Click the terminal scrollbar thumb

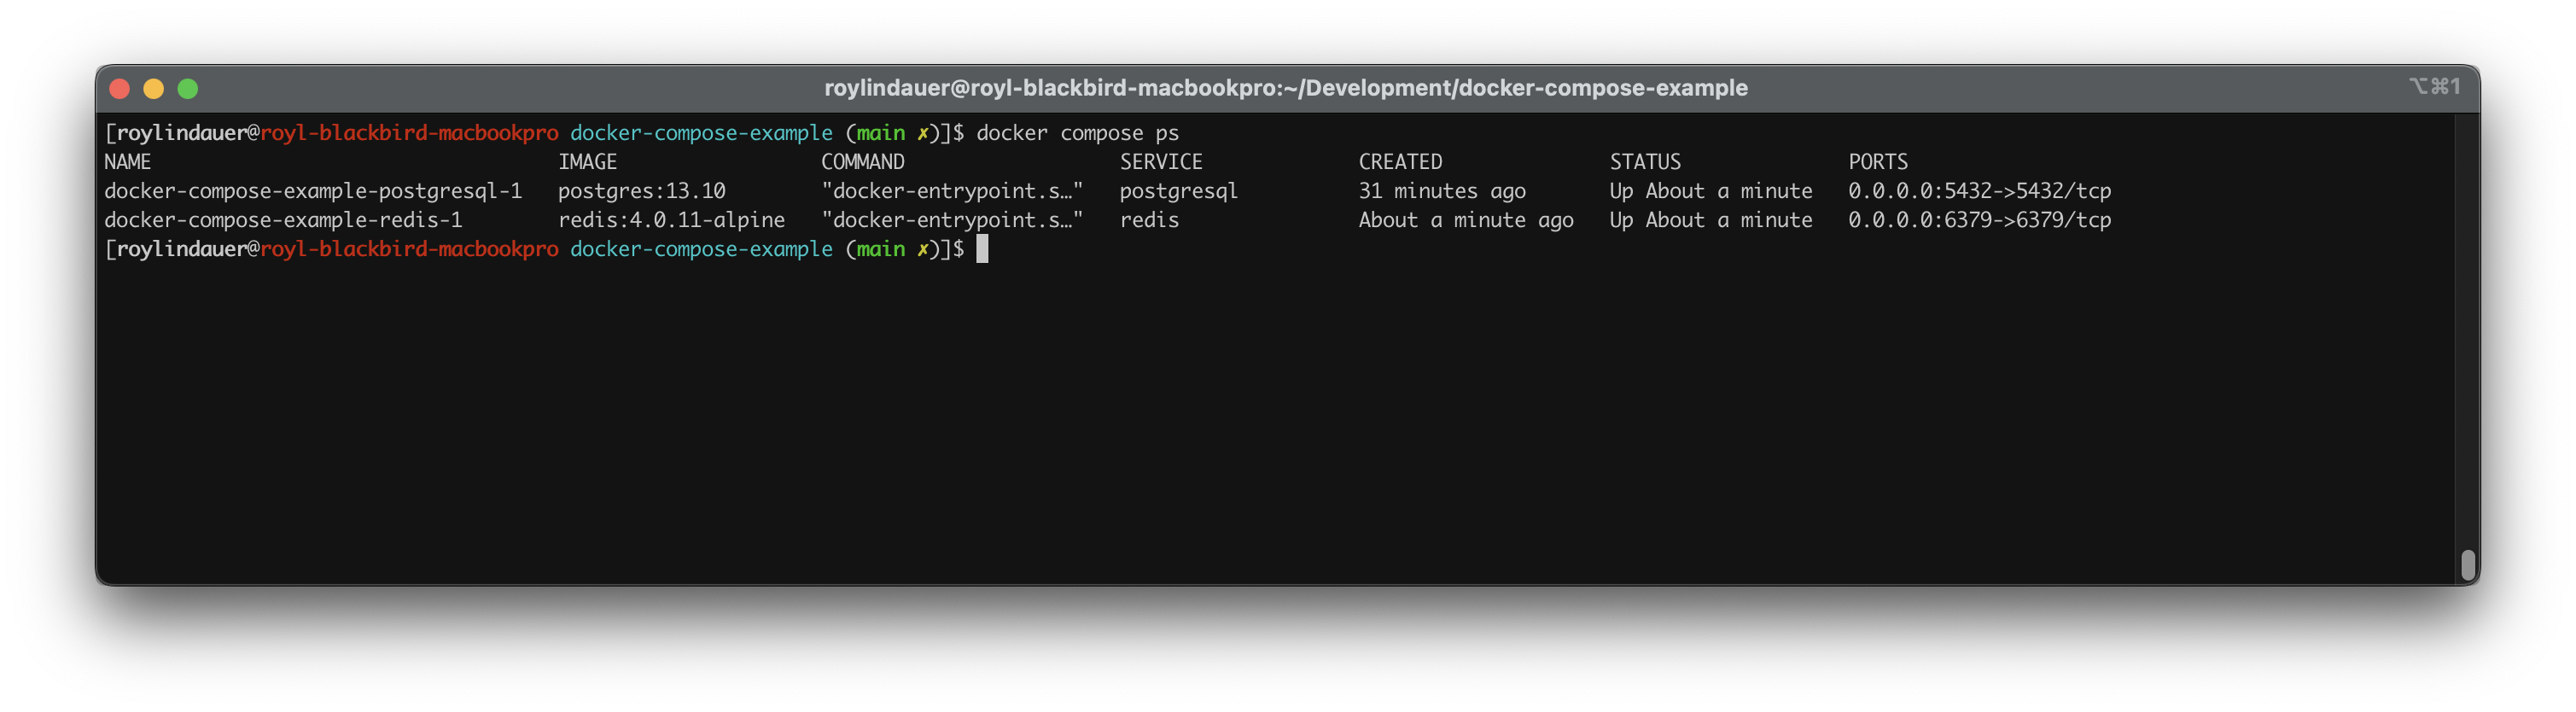click(2468, 565)
